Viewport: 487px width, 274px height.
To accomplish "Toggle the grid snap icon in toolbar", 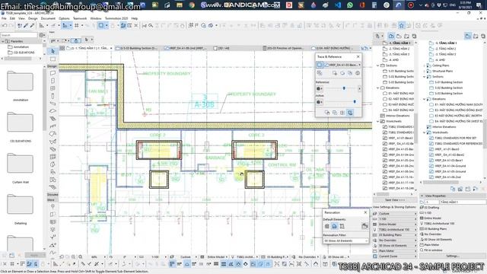I will click(x=76, y=26).
